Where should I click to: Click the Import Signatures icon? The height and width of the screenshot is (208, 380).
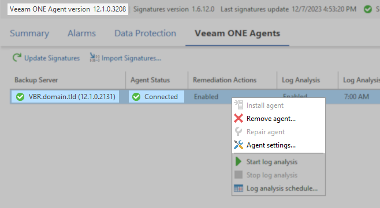click(94, 58)
